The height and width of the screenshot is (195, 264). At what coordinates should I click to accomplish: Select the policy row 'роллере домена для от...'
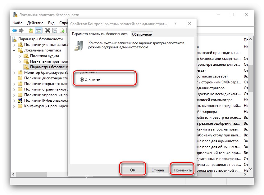[x=222, y=64]
